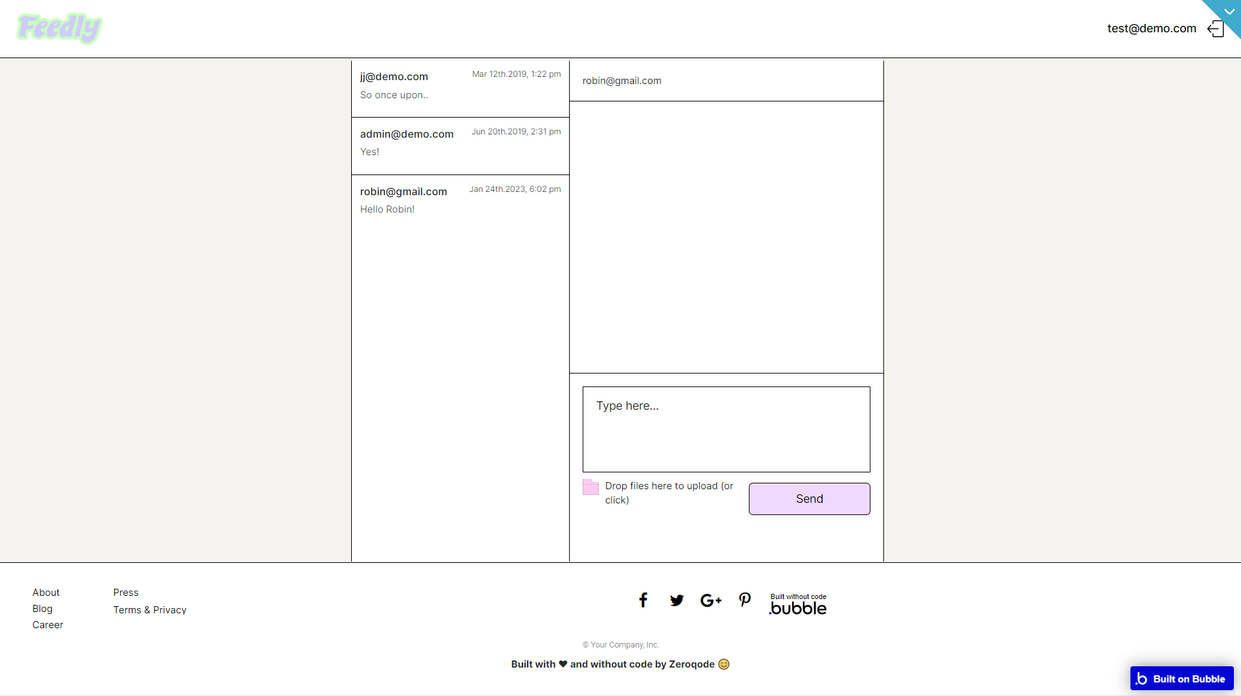Click the "So once upon.." message preview
Screen dimensions: 1241x696
pyautogui.click(x=394, y=95)
